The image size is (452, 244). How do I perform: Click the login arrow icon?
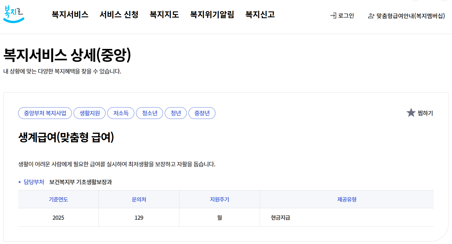[x=333, y=16]
